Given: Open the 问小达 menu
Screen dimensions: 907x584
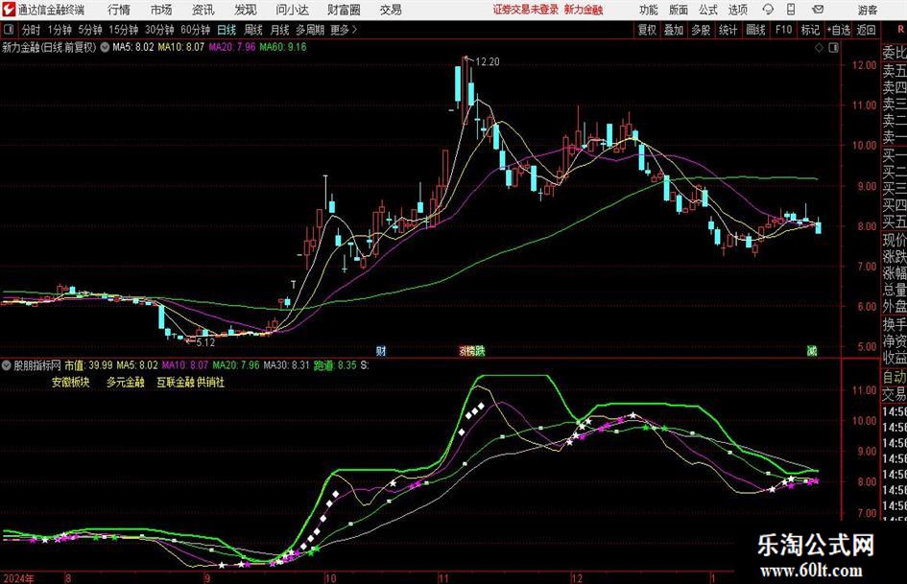Looking at the screenshot, I should 292,10.
